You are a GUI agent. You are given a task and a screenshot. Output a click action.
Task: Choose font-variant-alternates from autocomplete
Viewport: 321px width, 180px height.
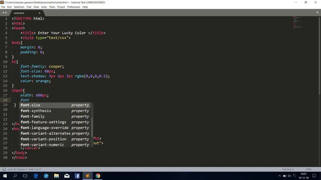pos(55,133)
